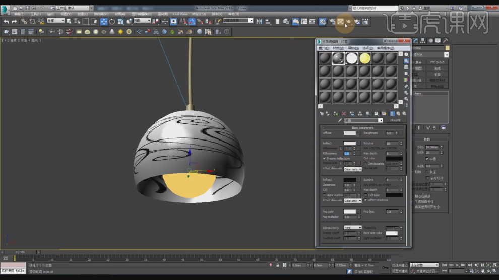Click the Undo arrow in main toolbar

coord(6,21)
